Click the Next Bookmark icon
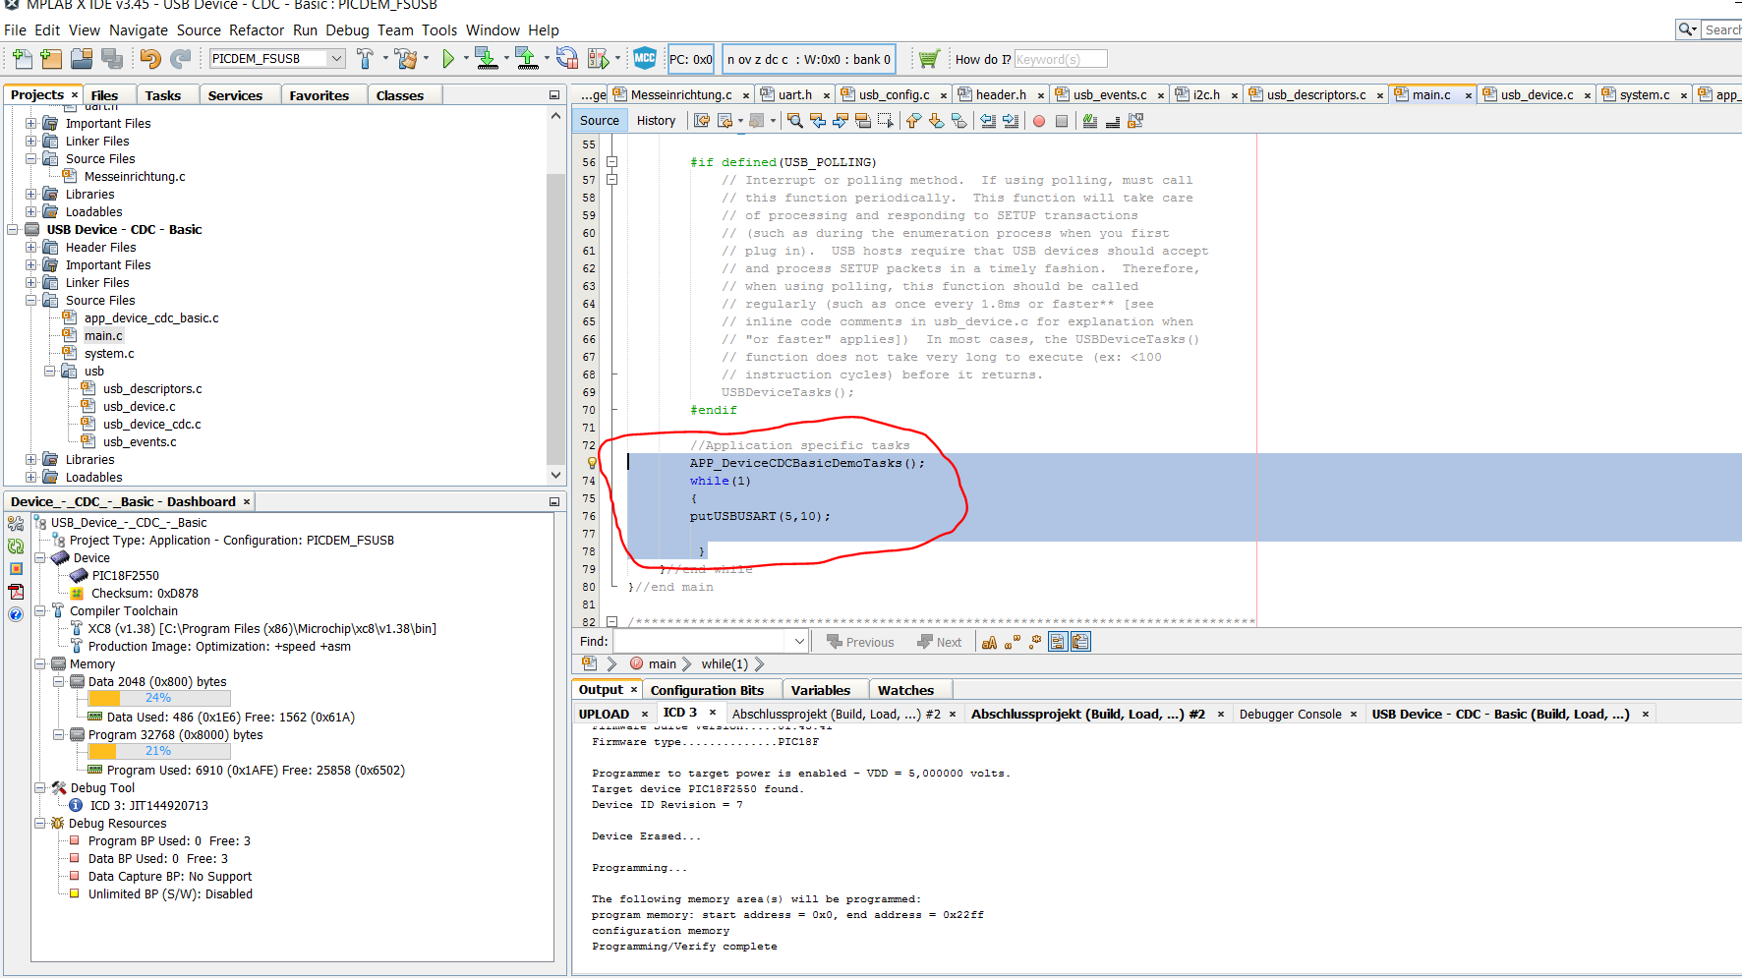The image size is (1742, 978). (936, 121)
